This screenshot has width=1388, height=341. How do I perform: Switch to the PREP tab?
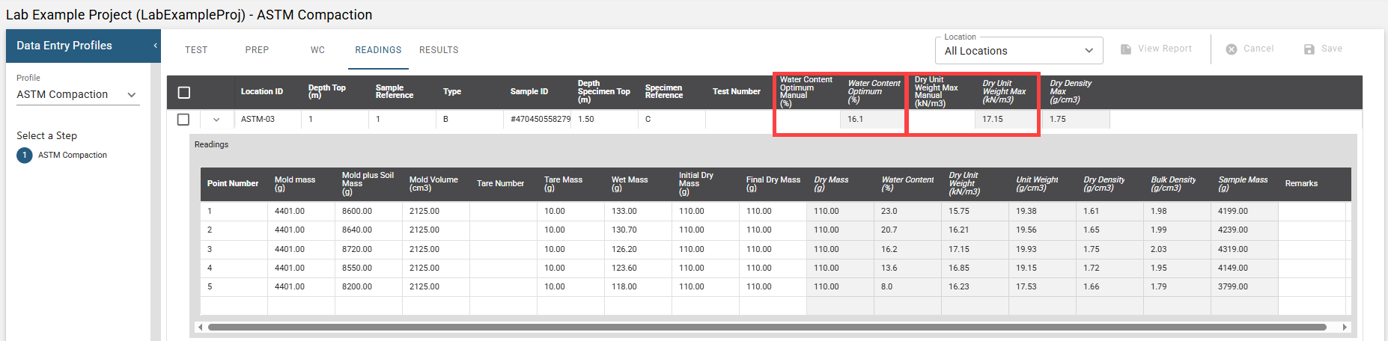(257, 50)
